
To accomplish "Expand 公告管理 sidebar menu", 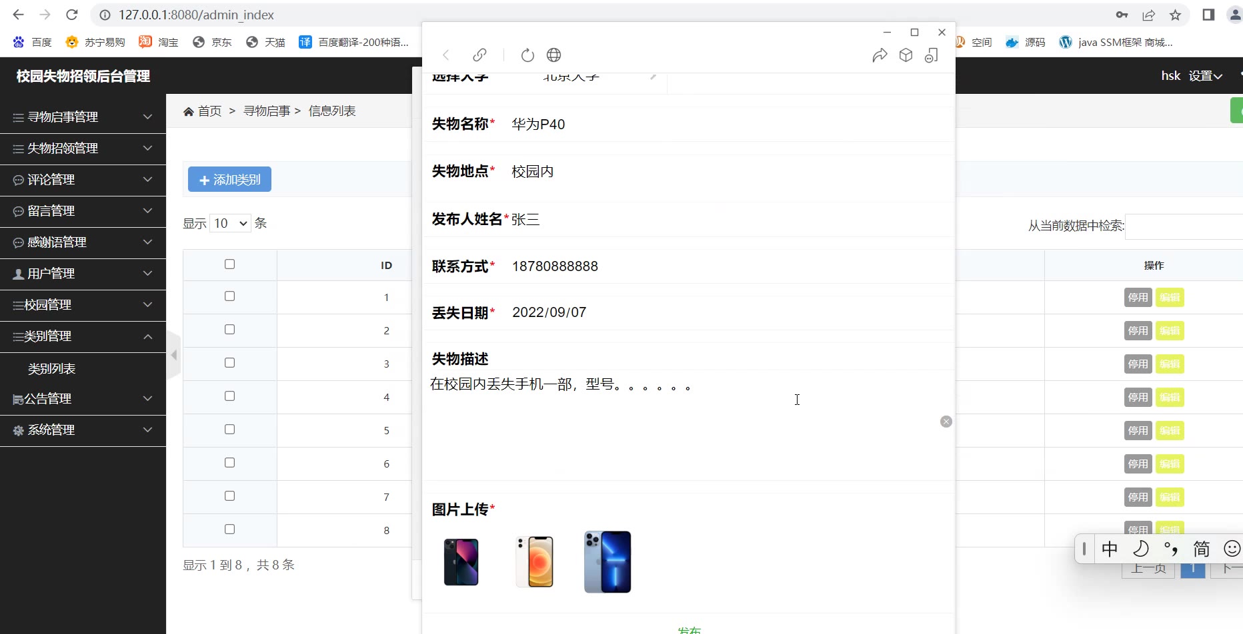I will 83,399.
